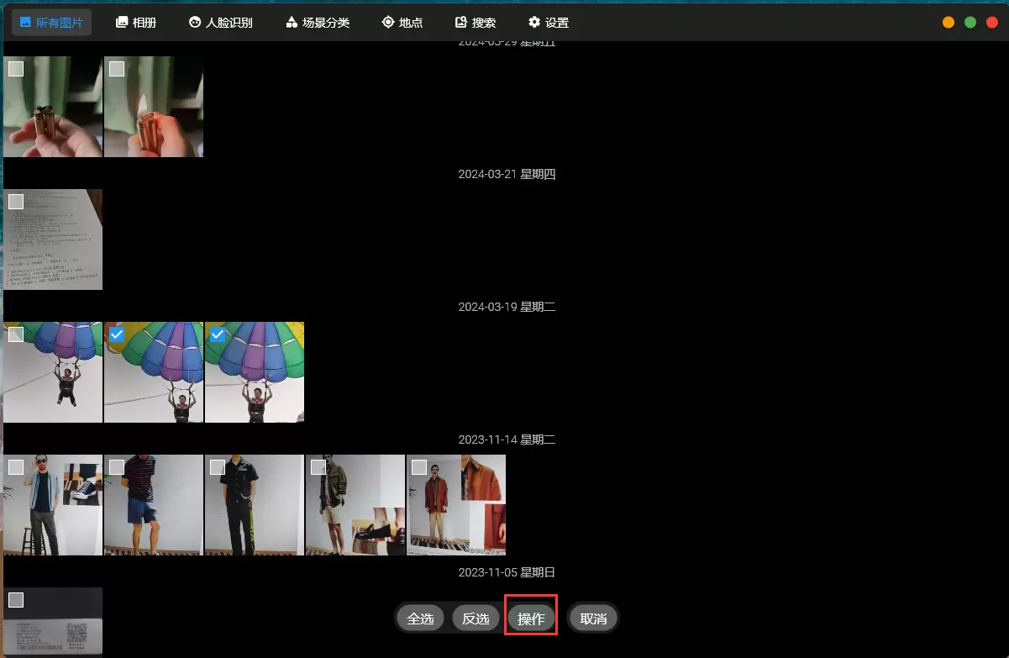Open the 所有图片 image icon tab
The width and height of the screenshot is (1009, 658).
[25, 23]
